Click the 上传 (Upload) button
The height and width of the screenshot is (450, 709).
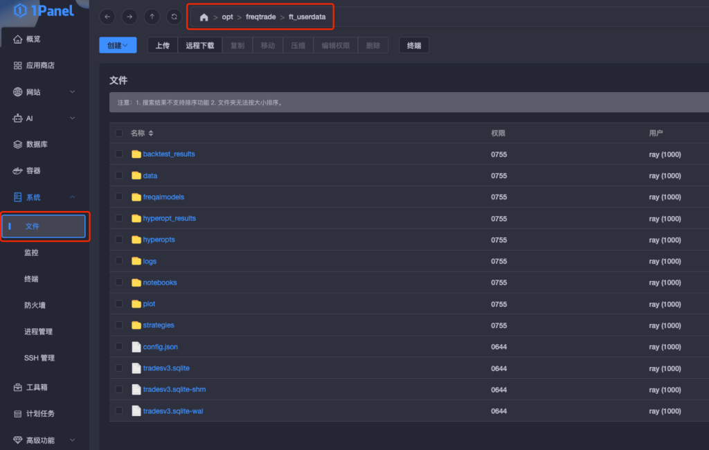pos(162,46)
